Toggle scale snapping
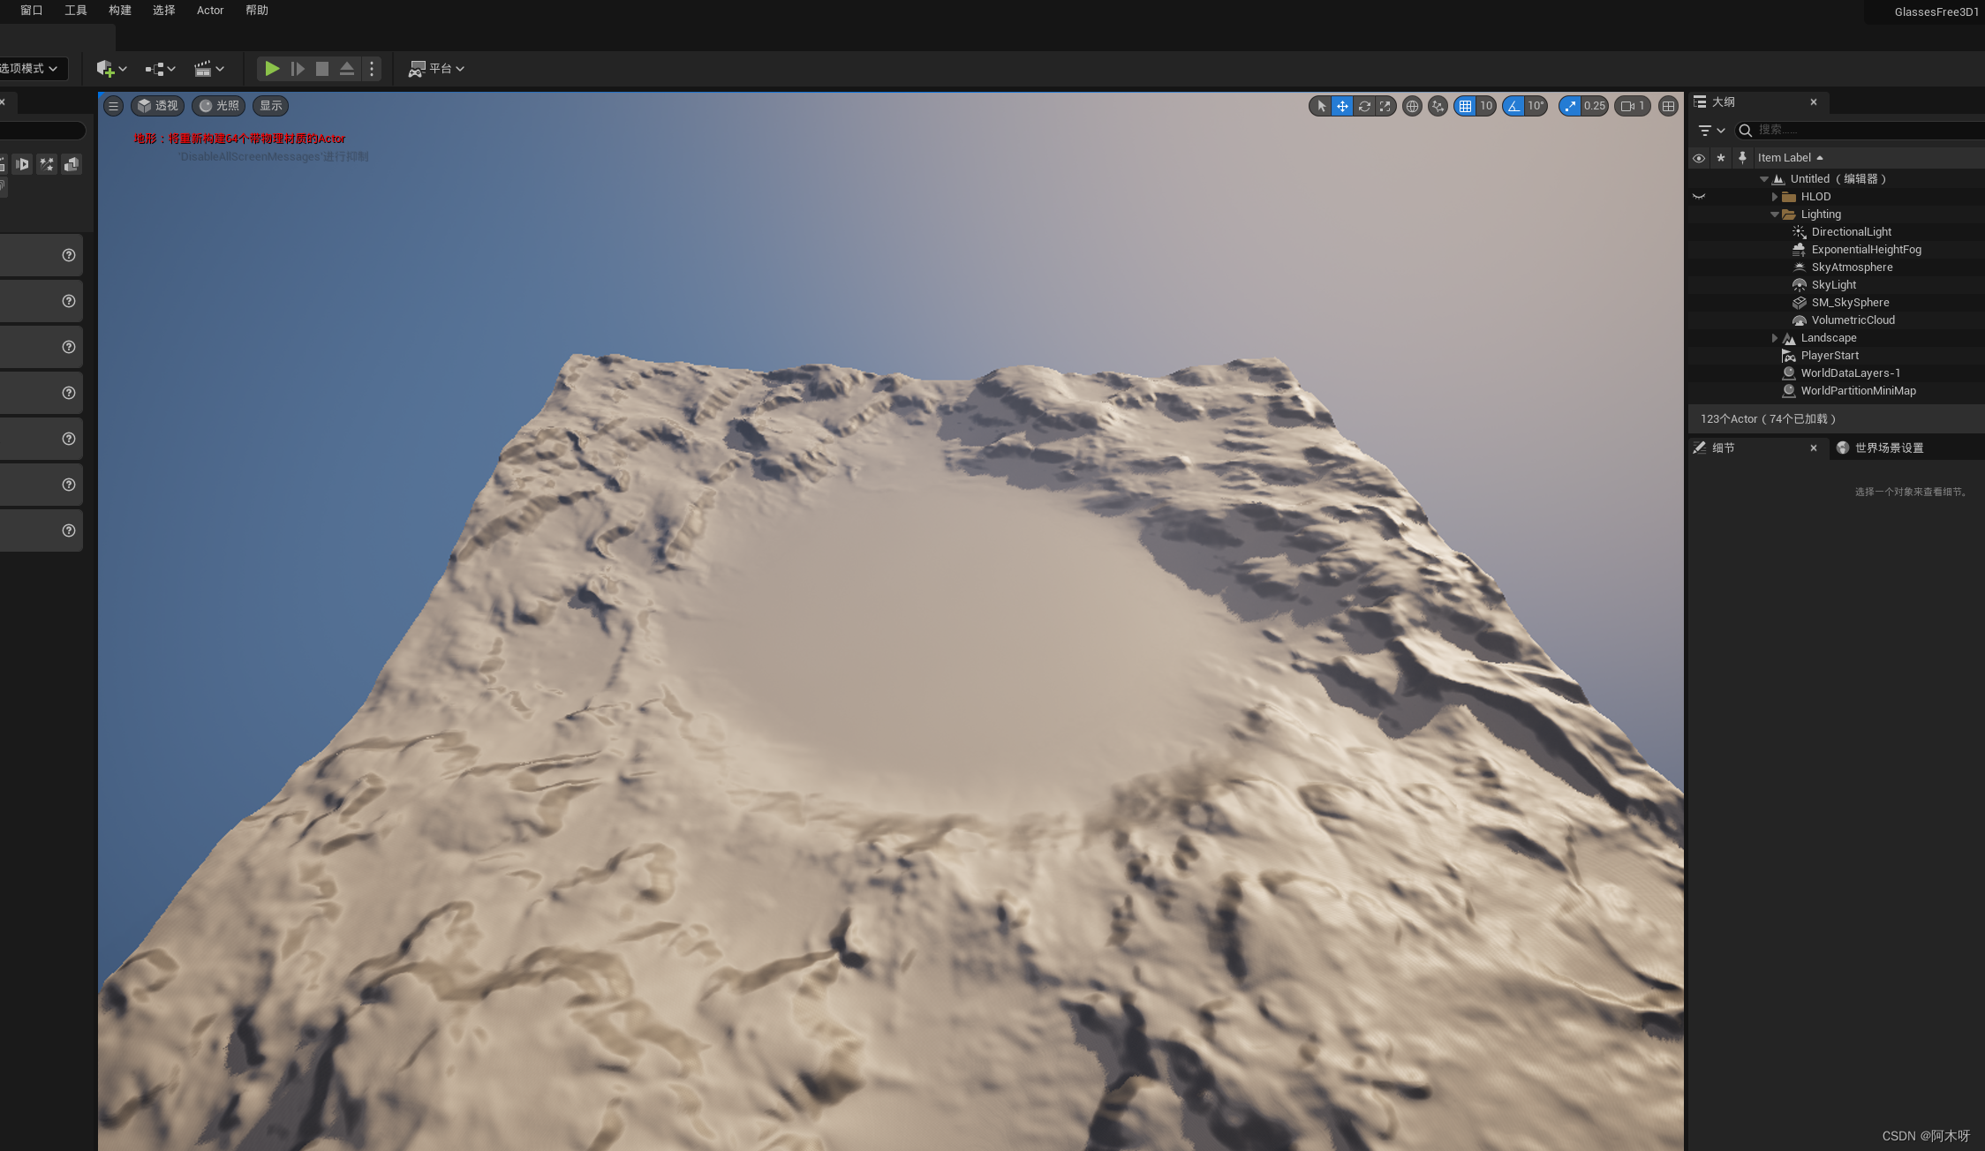Image resolution: width=1985 pixels, height=1151 pixels. coord(1570,106)
